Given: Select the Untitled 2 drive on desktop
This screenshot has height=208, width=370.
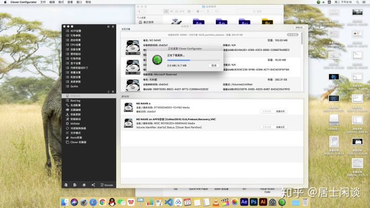Looking at the screenshot, I should pyautogui.click(x=334, y=122).
